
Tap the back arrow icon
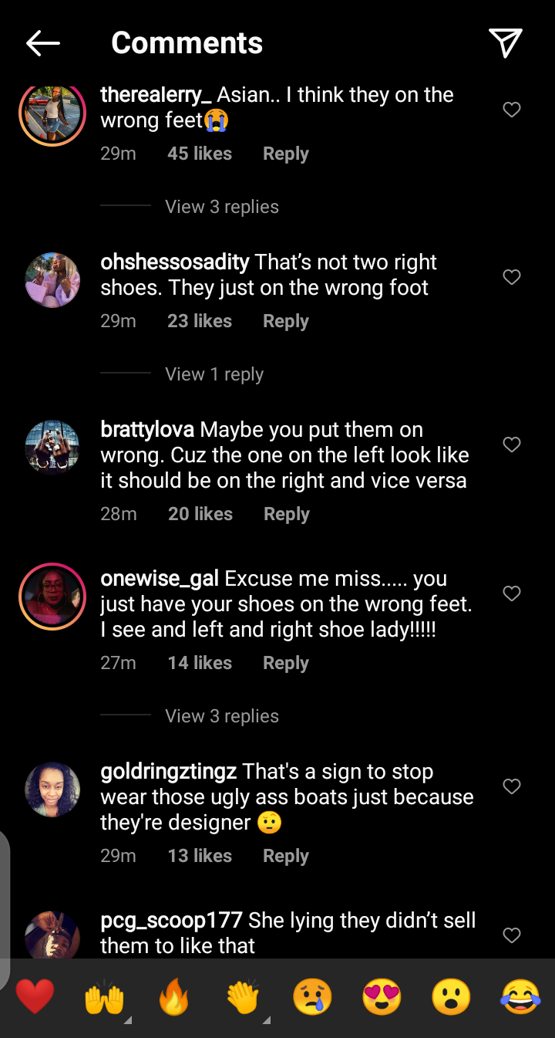43,43
